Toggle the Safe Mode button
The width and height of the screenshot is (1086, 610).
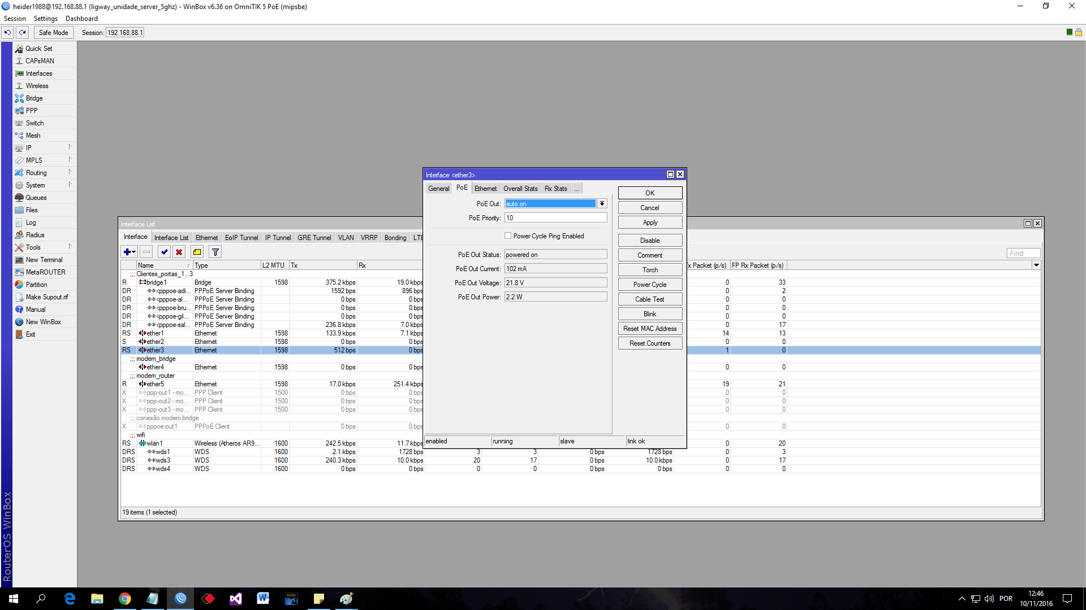(53, 32)
